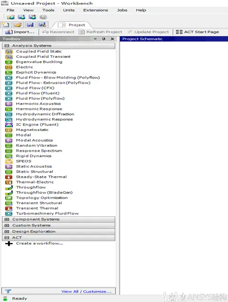228x302 pixels.
Task: Expand the Component Systems section
Action: pyautogui.click(x=7, y=219)
